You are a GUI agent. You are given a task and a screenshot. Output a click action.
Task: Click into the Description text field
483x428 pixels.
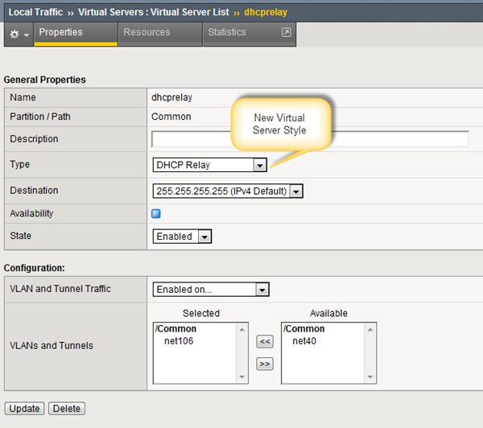(x=310, y=139)
